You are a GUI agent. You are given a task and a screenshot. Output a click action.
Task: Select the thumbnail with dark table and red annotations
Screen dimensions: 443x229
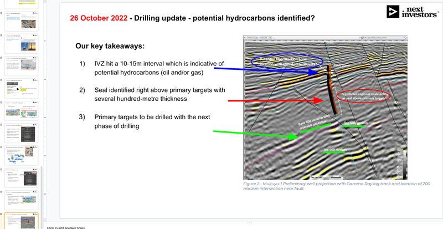22,178
